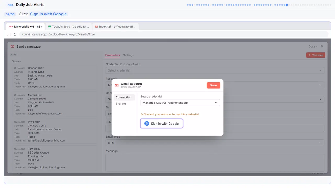
Task: Click the 39/56 step counter badge
Action: tap(10, 14)
